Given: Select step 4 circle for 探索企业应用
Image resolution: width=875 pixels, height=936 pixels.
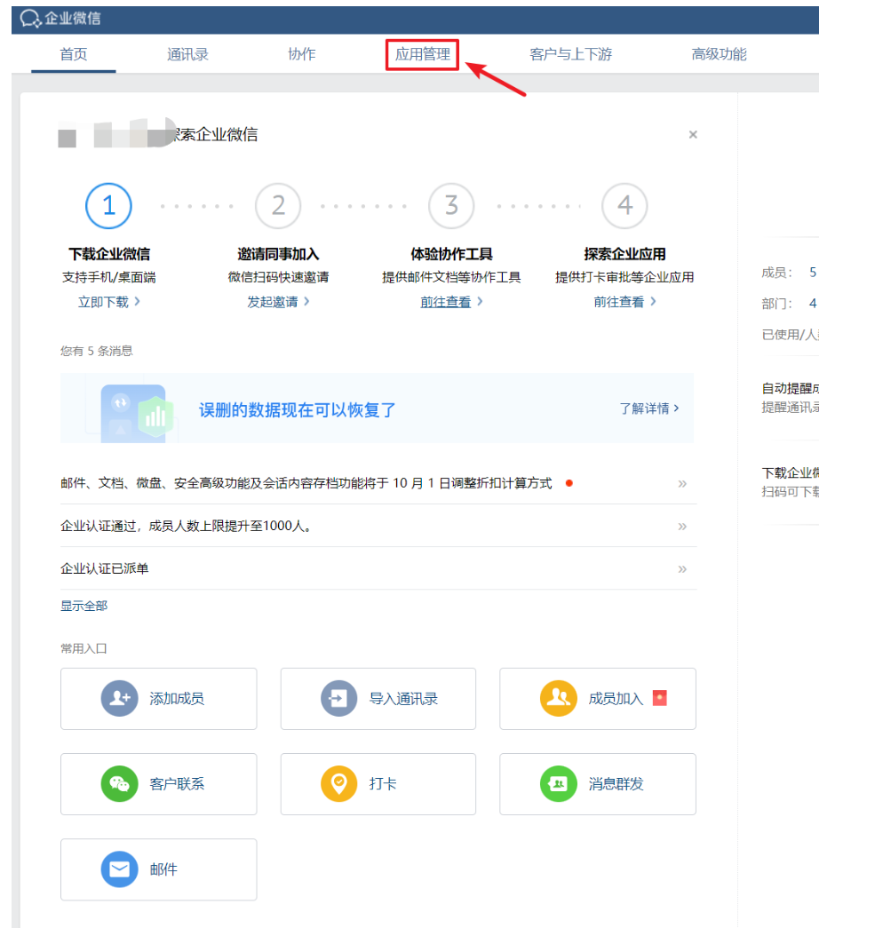Looking at the screenshot, I should (x=624, y=206).
